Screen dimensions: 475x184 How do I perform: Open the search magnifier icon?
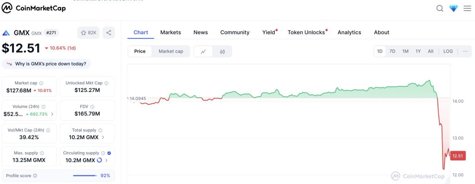(440, 8)
